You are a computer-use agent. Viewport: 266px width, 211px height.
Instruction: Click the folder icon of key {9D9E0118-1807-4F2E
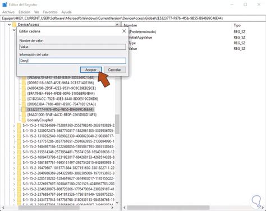(x=24, y=82)
